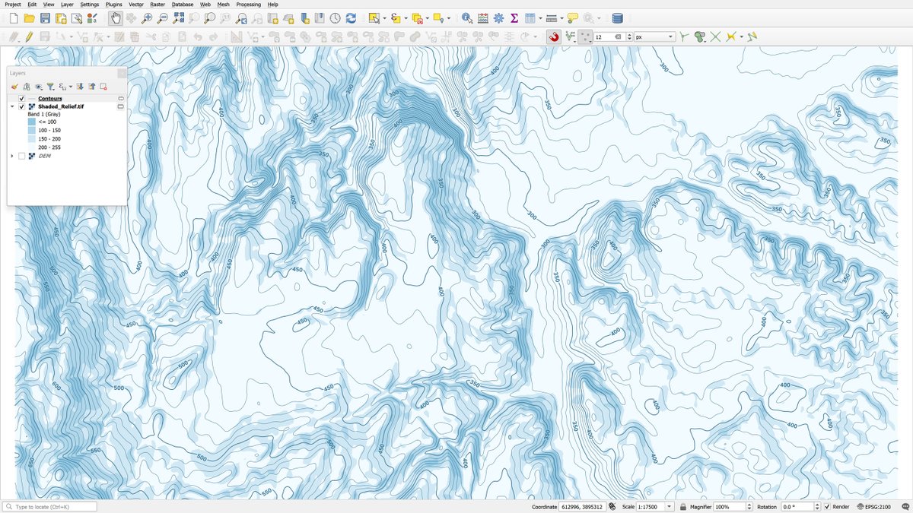913x513 pixels.
Task: Click the Select Features by area tool
Action: tap(374, 18)
